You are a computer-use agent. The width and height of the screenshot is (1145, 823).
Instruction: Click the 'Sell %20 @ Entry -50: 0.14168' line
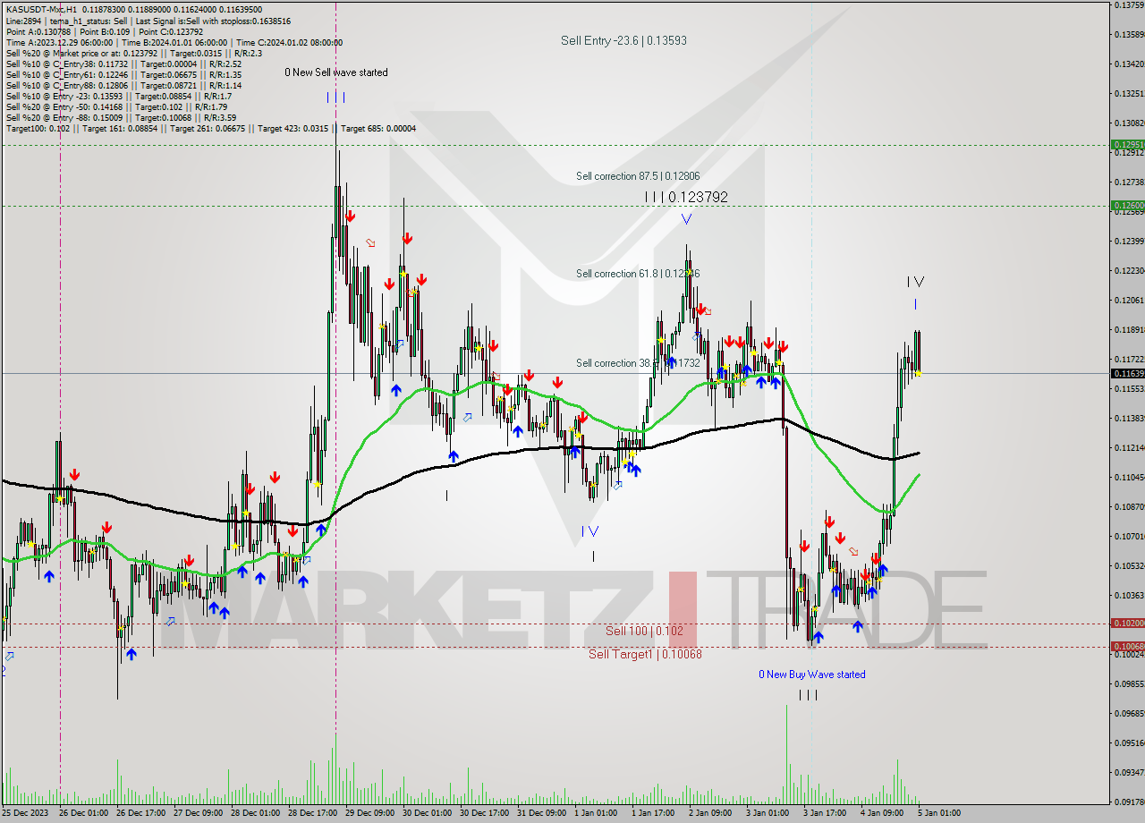click(116, 106)
